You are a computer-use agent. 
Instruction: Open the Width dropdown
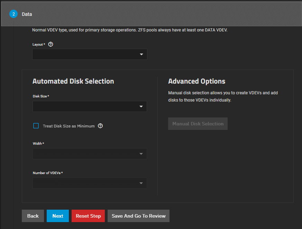point(85,154)
